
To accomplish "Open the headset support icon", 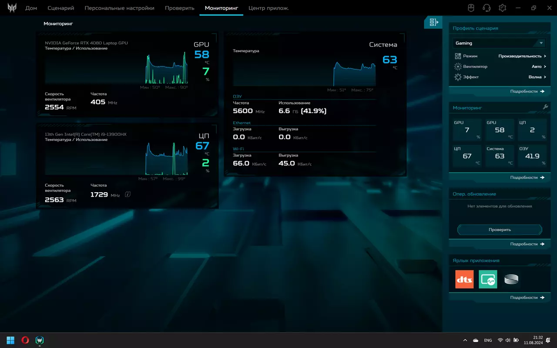I will tap(487, 8).
